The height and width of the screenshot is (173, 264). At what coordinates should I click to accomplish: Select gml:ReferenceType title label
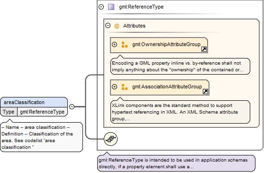pyautogui.click(x=141, y=7)
